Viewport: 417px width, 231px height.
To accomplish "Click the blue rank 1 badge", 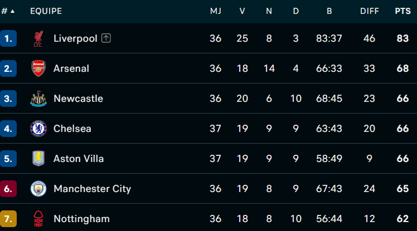I will (8, 38).
